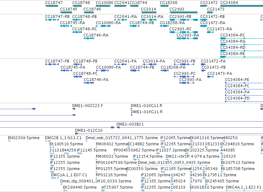Screen dimensions: 263x192
Task: Open transcript CG18746-RA
Action: tap(96, 35)
